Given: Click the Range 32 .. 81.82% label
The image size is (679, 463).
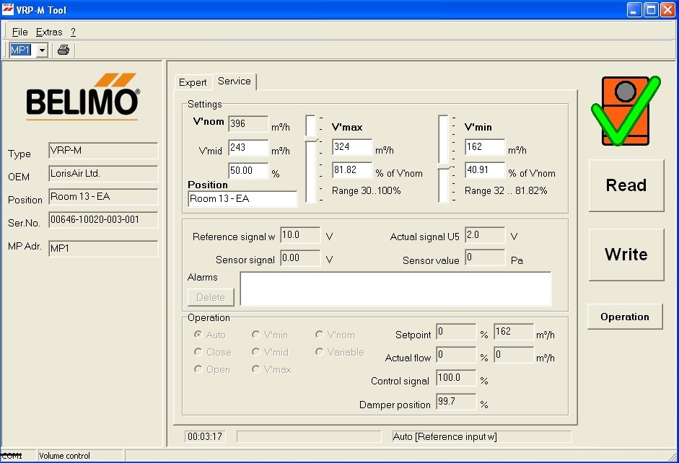Looking at the screenshot, I should pos(506,191).
